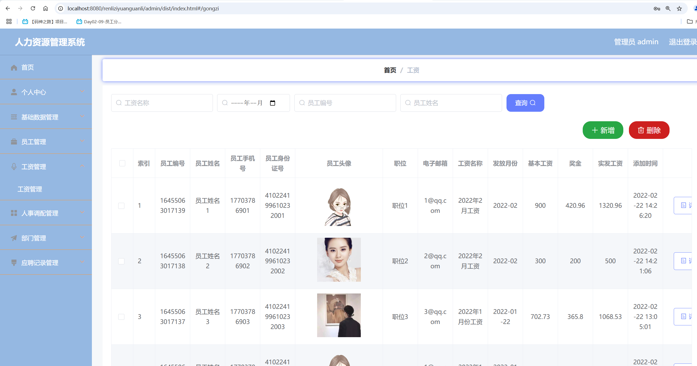
Task: Click the browser zoom magnifier icon
Action: pyautogui.click(x=668, y=8)
